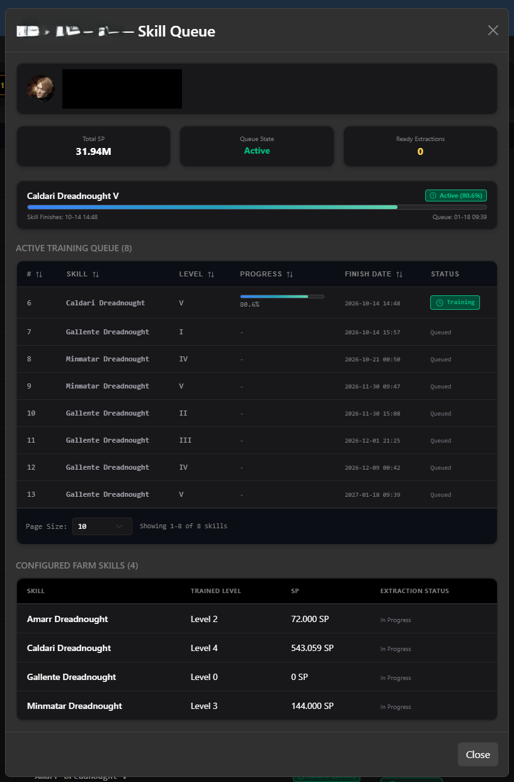Click In Progress status for Amarr Dreadnought
Screen dimensions: 514x782
click(x=396, y=620)
